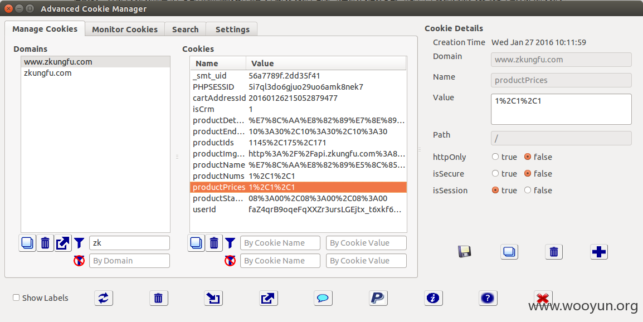Select the www.zkungfu.com domain

pyautogui.click(x=95, y=62)
